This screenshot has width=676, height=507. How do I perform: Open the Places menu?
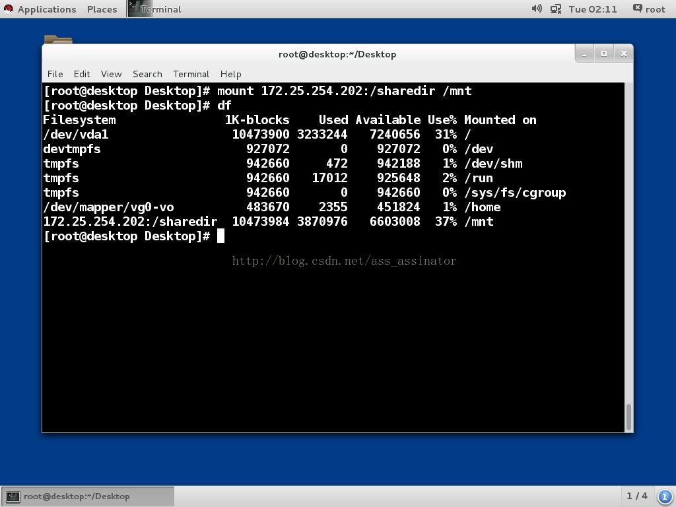pos(102,9)
